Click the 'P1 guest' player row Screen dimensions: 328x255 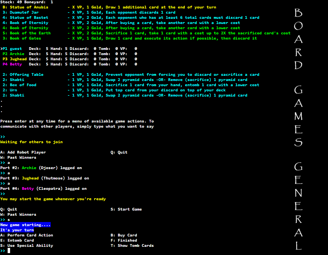point(69,49)
